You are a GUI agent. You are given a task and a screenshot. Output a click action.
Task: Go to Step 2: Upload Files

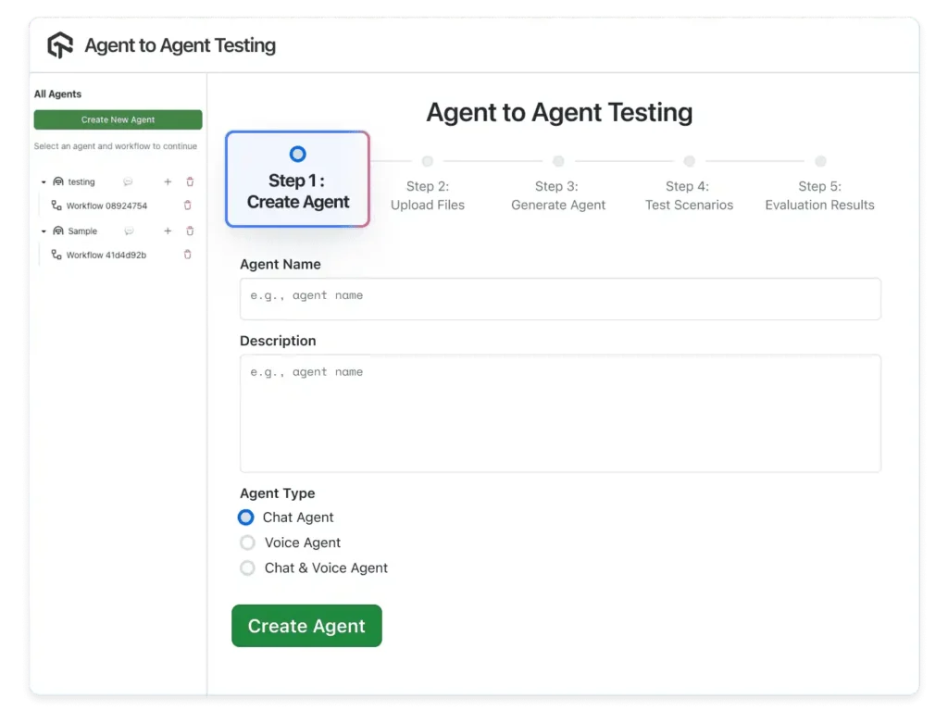[x=427, y=194]
